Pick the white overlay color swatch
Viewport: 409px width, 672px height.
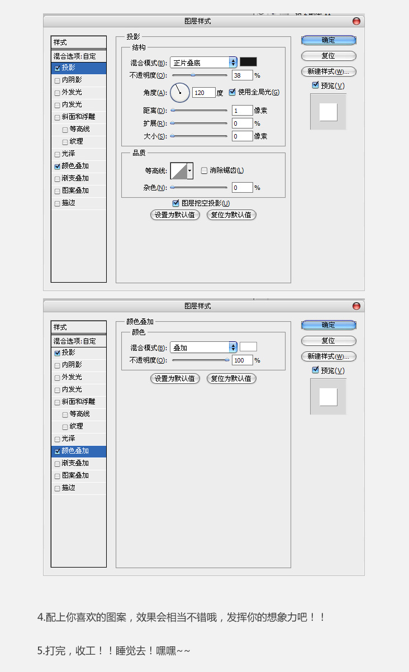tap(248, 347)
